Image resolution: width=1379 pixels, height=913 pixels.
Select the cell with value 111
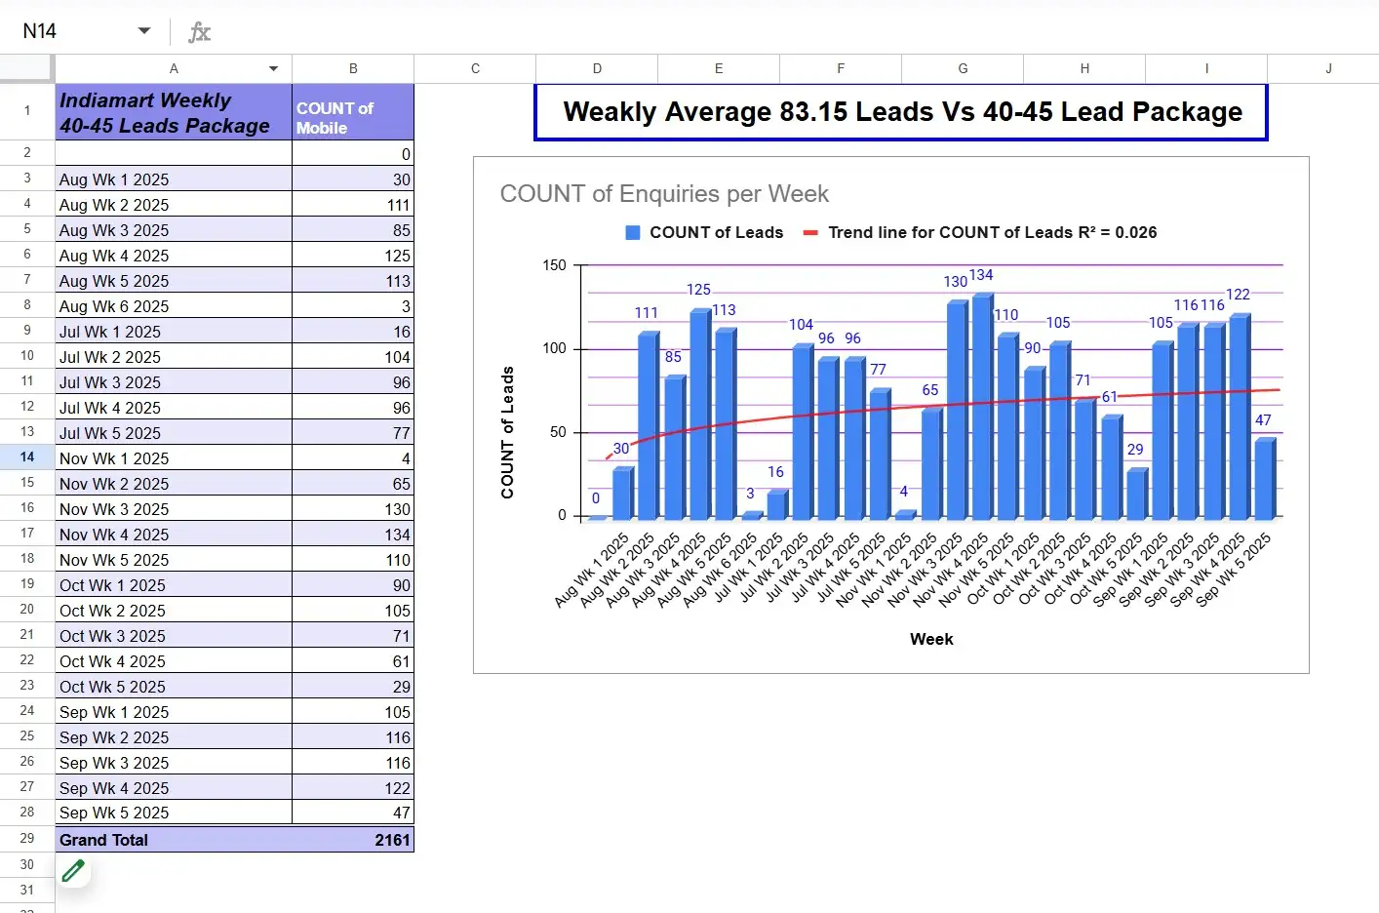tap(353, 204)
